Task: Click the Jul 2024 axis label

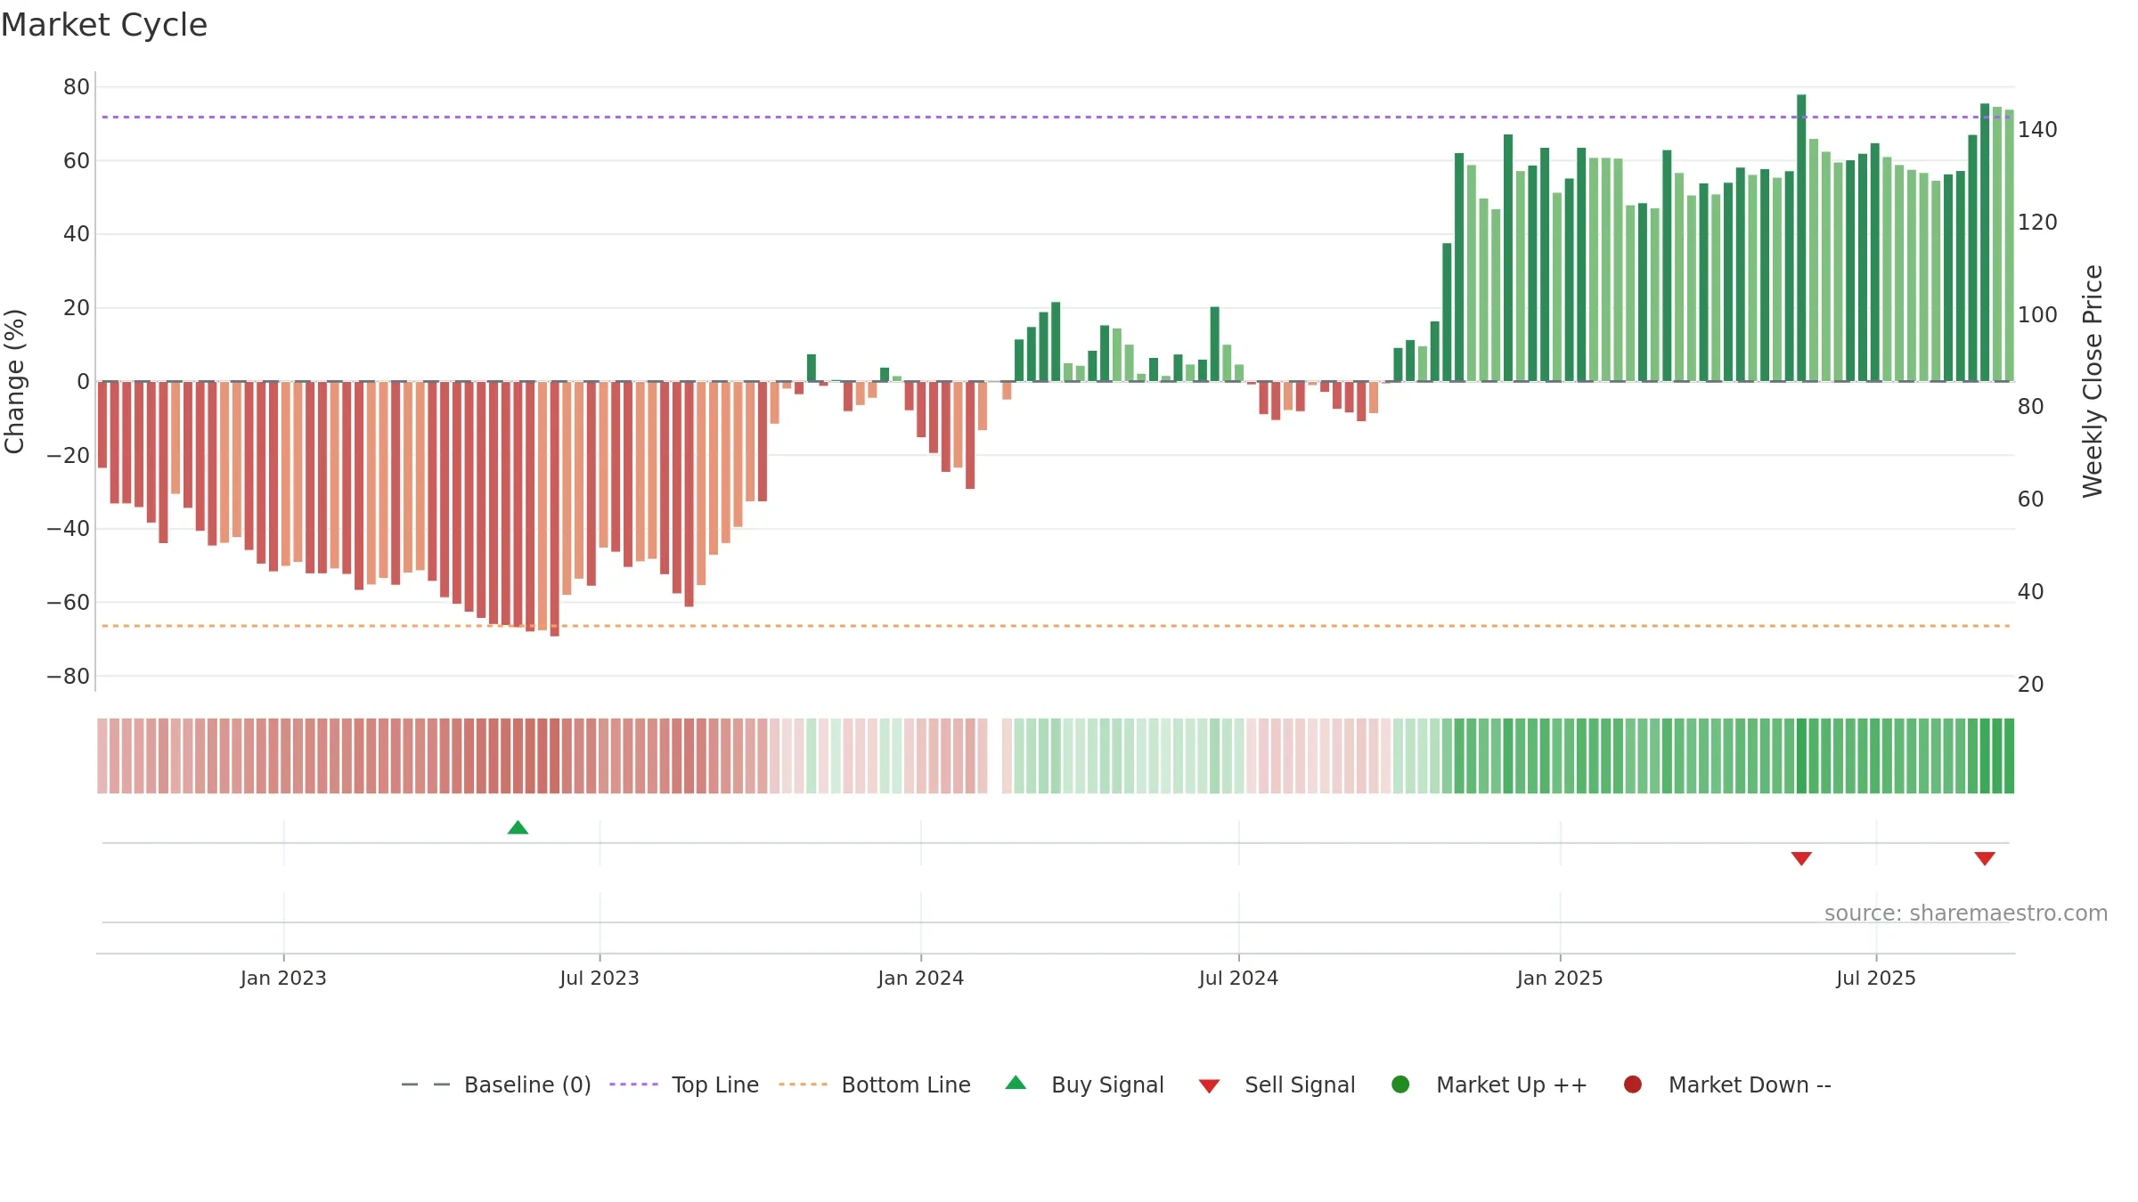Action: [1238, 978]
